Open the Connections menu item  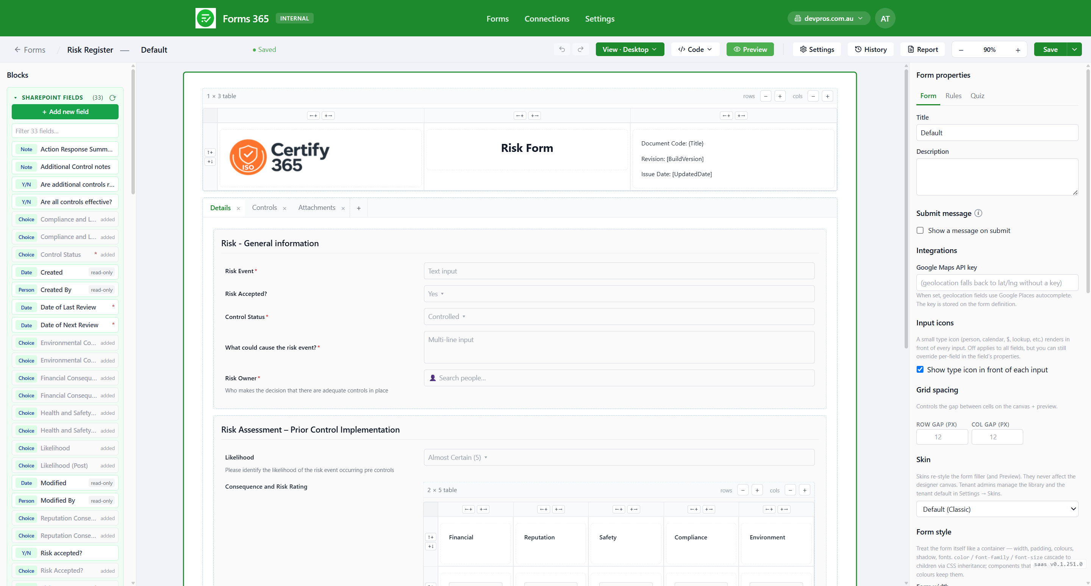[x=547, y=18]
